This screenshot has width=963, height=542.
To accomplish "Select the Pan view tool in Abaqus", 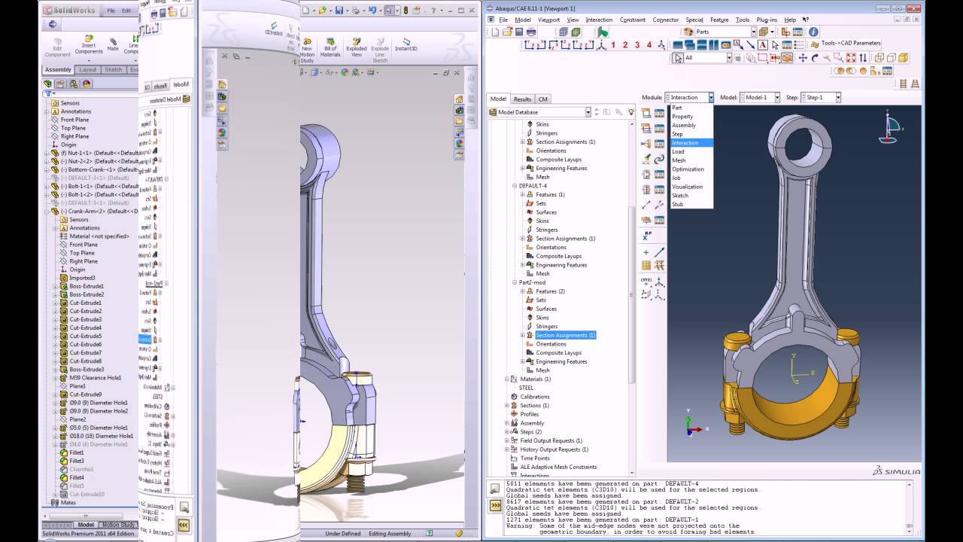I will pyautogui.click(x=803, y=58).
